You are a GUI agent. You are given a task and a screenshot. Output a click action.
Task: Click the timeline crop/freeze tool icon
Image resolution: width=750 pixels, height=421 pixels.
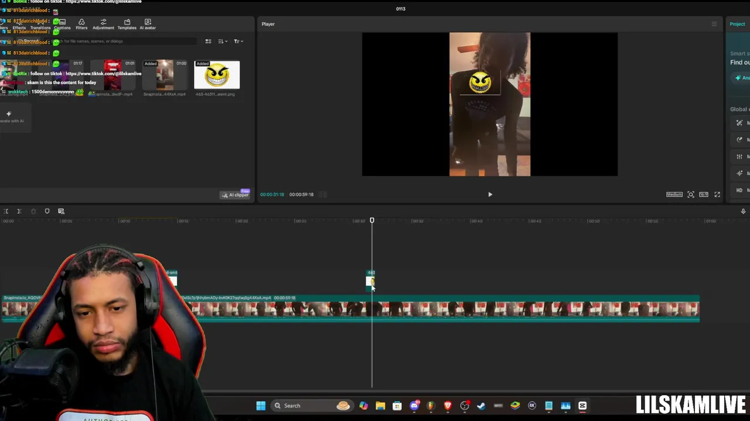click(61, 211)
